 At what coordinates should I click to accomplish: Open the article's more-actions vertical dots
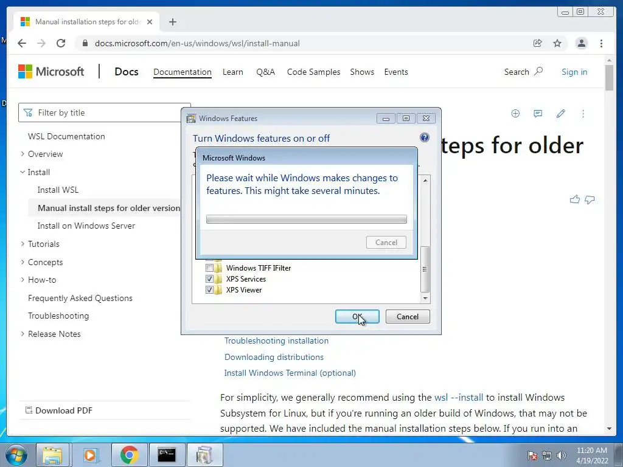click(x=583, y=114)
